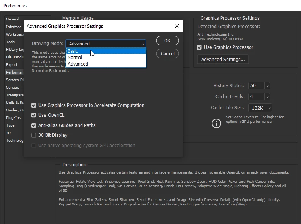Switch to Cursors preferences

click(x=13, y=88)
